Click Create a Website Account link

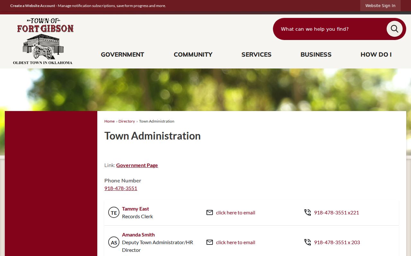click(33, 6)
